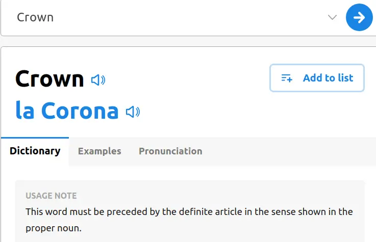Click the Add to list button label
Image resolution: width=376 pixels, height=242 pixels.
(x=328, y=78)
